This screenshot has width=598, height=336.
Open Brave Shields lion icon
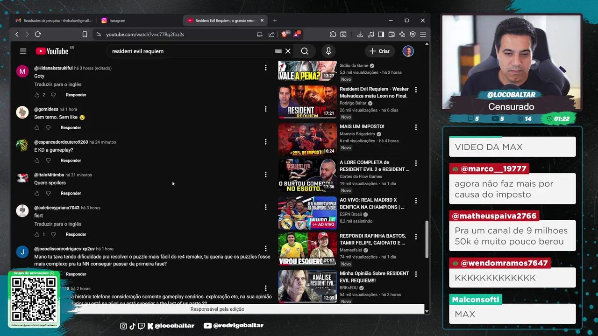284,34
